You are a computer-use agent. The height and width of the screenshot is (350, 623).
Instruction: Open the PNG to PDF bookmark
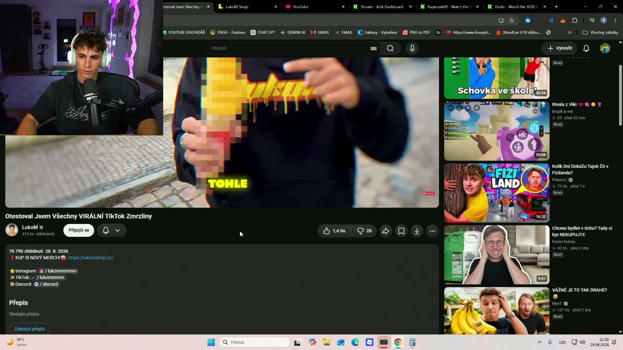(x=417, y=33)
